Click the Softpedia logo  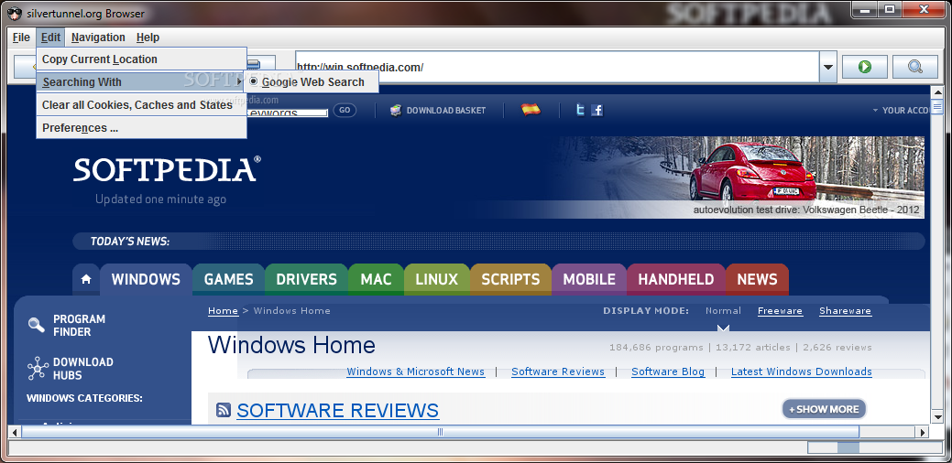click(x=168, y=169)
